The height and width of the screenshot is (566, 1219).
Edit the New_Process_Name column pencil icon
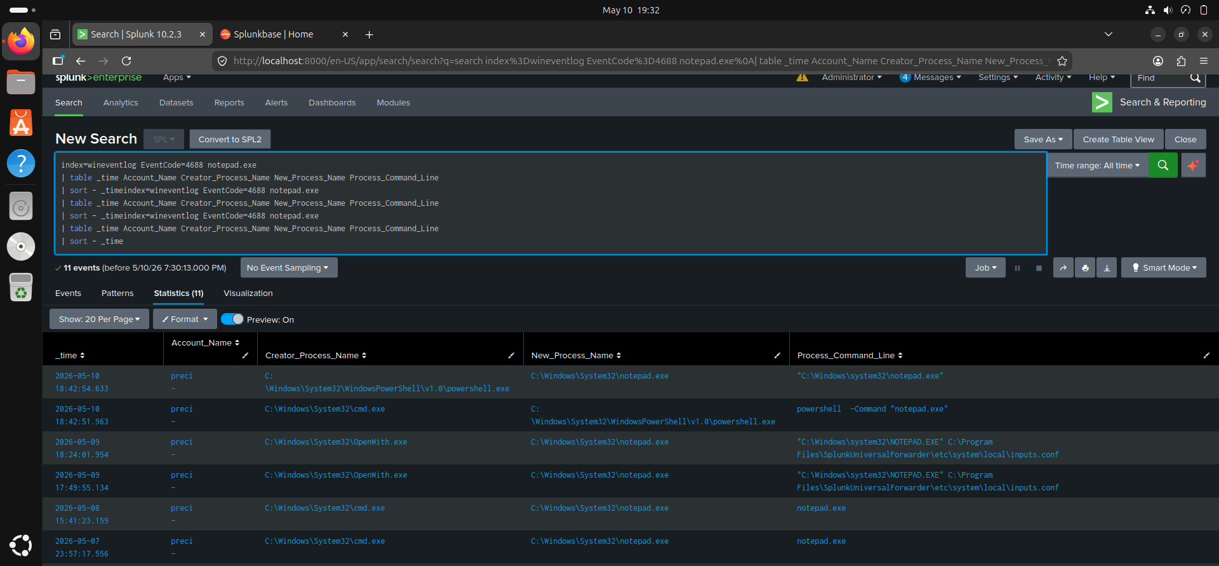pyautogui.click(x=777, y=356)
